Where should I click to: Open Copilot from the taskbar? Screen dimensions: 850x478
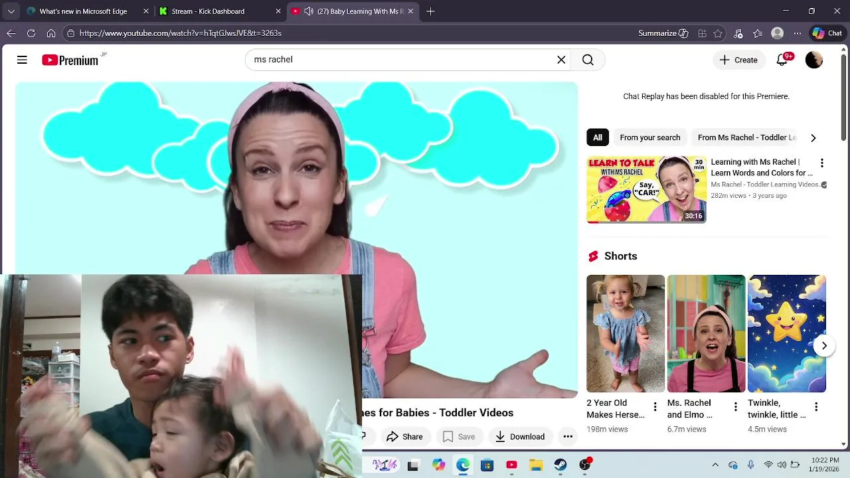pyautogui.click(x=438, y=465)
